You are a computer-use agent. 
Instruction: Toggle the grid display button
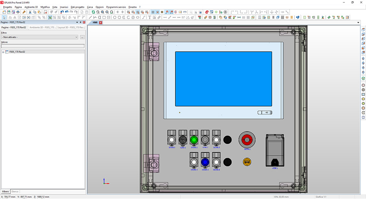153,12
